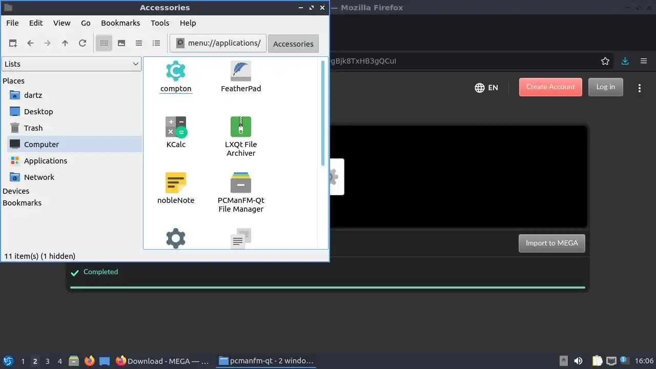This screenshot has width=656, height=369.
Task: Open the Lists side pane dropdown
Action: click(72, 64)
